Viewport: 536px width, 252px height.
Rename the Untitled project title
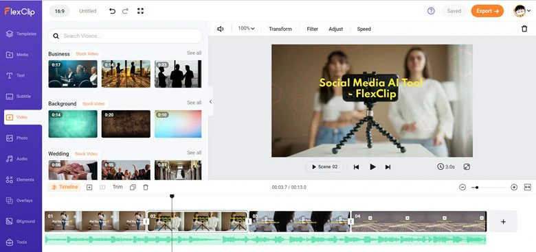pyautogui.click(x=87, y=11)
